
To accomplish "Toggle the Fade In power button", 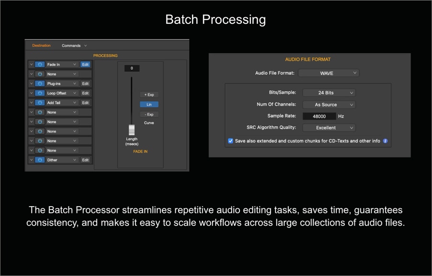I will (x=40, y=65).
